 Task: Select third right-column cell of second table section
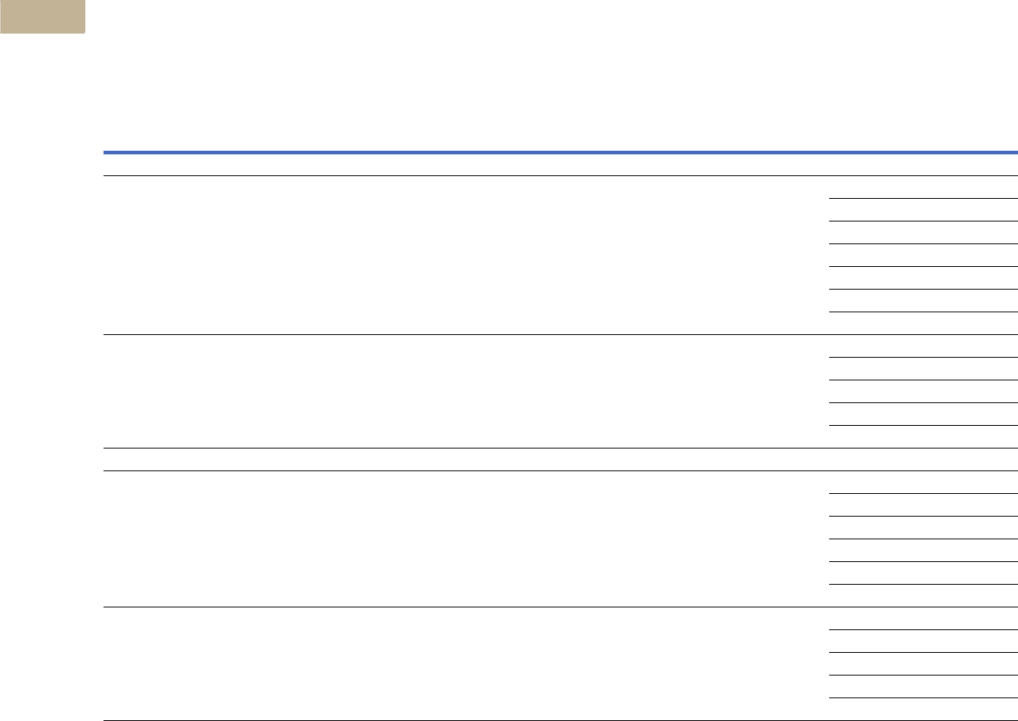[924, 391]
